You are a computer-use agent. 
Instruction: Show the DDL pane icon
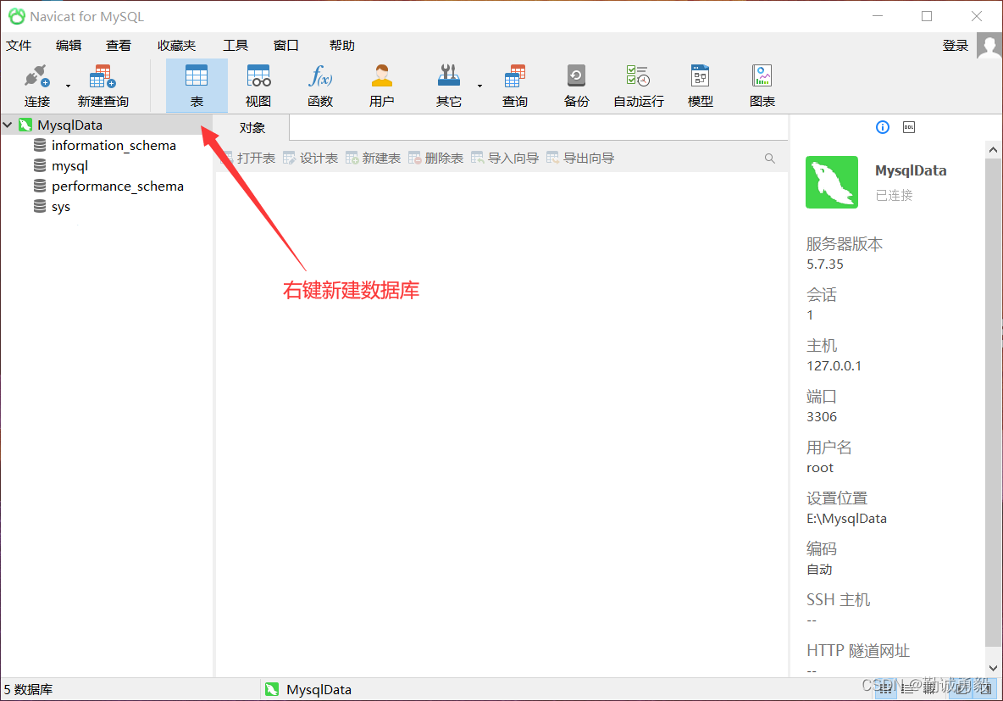pyautogui.click(x=908, y=127)
